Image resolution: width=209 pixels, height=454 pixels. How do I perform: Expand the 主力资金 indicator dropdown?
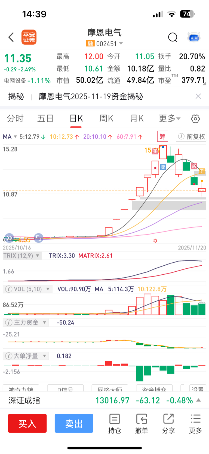44,322
